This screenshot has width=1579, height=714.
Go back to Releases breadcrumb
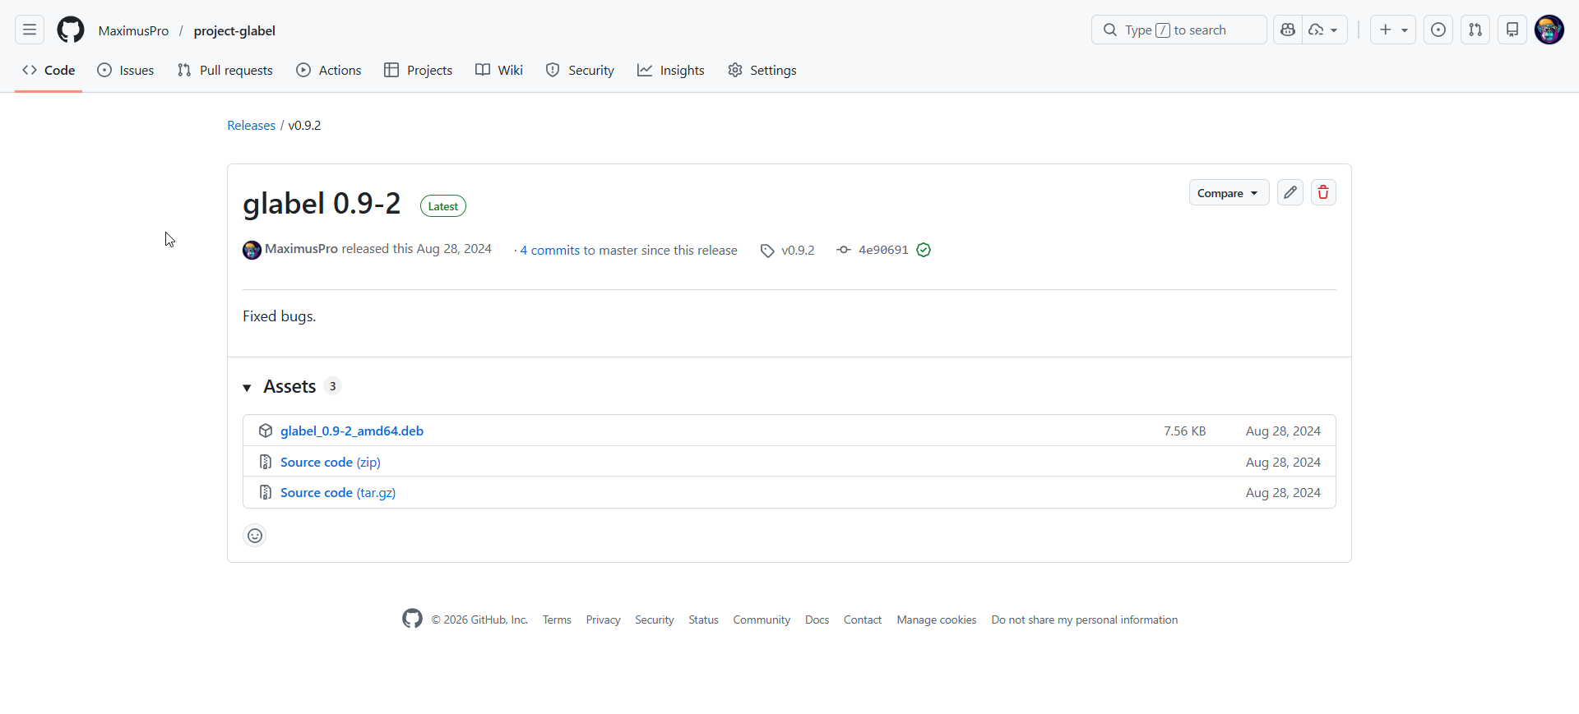(252, 125)
